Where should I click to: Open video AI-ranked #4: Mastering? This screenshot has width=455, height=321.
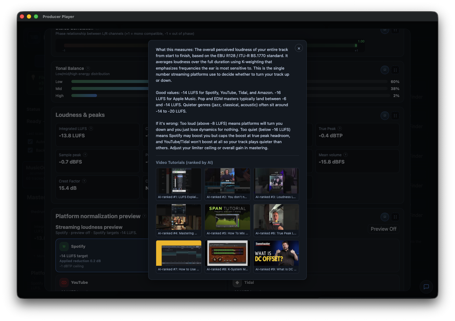coord(179,220)
